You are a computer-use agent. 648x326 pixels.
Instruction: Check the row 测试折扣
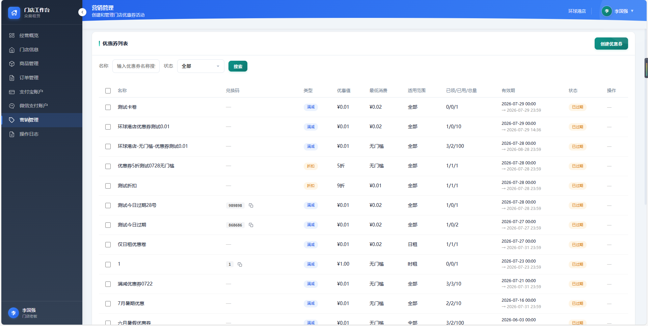(108, 186)
